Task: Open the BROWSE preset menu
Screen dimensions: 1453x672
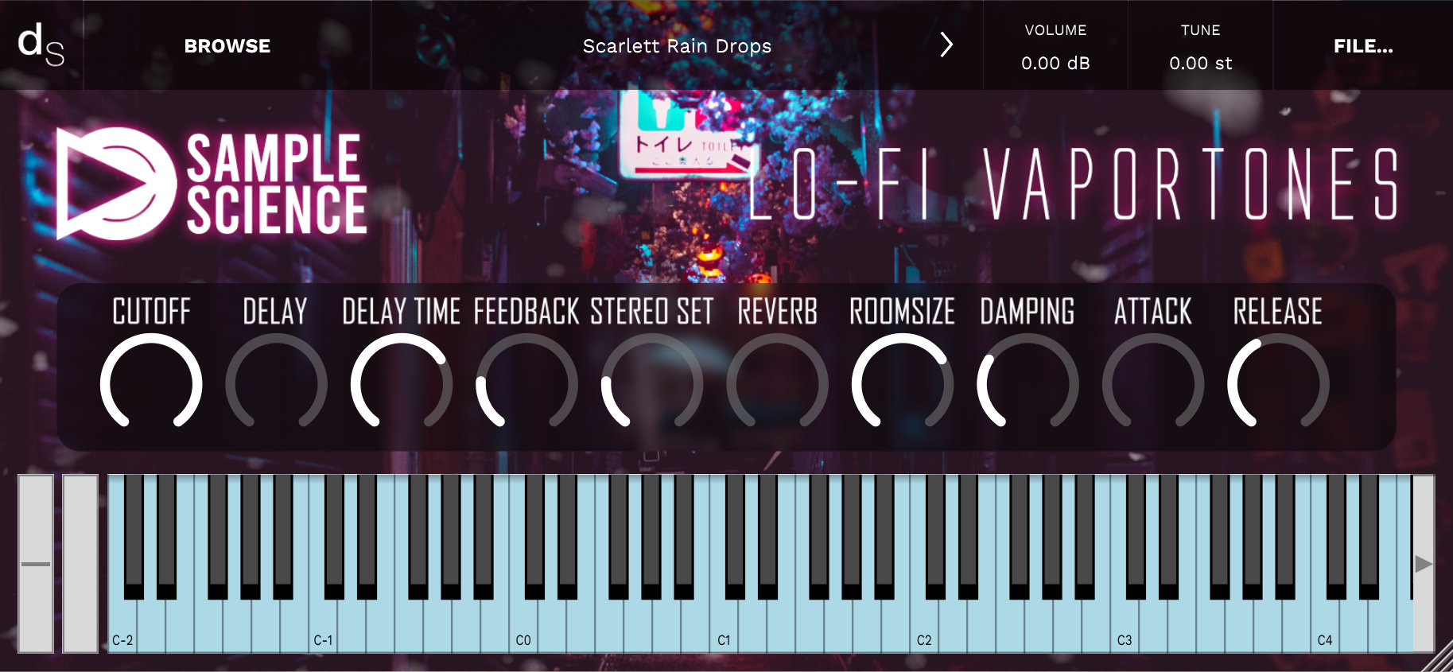Action: point(227,46)
